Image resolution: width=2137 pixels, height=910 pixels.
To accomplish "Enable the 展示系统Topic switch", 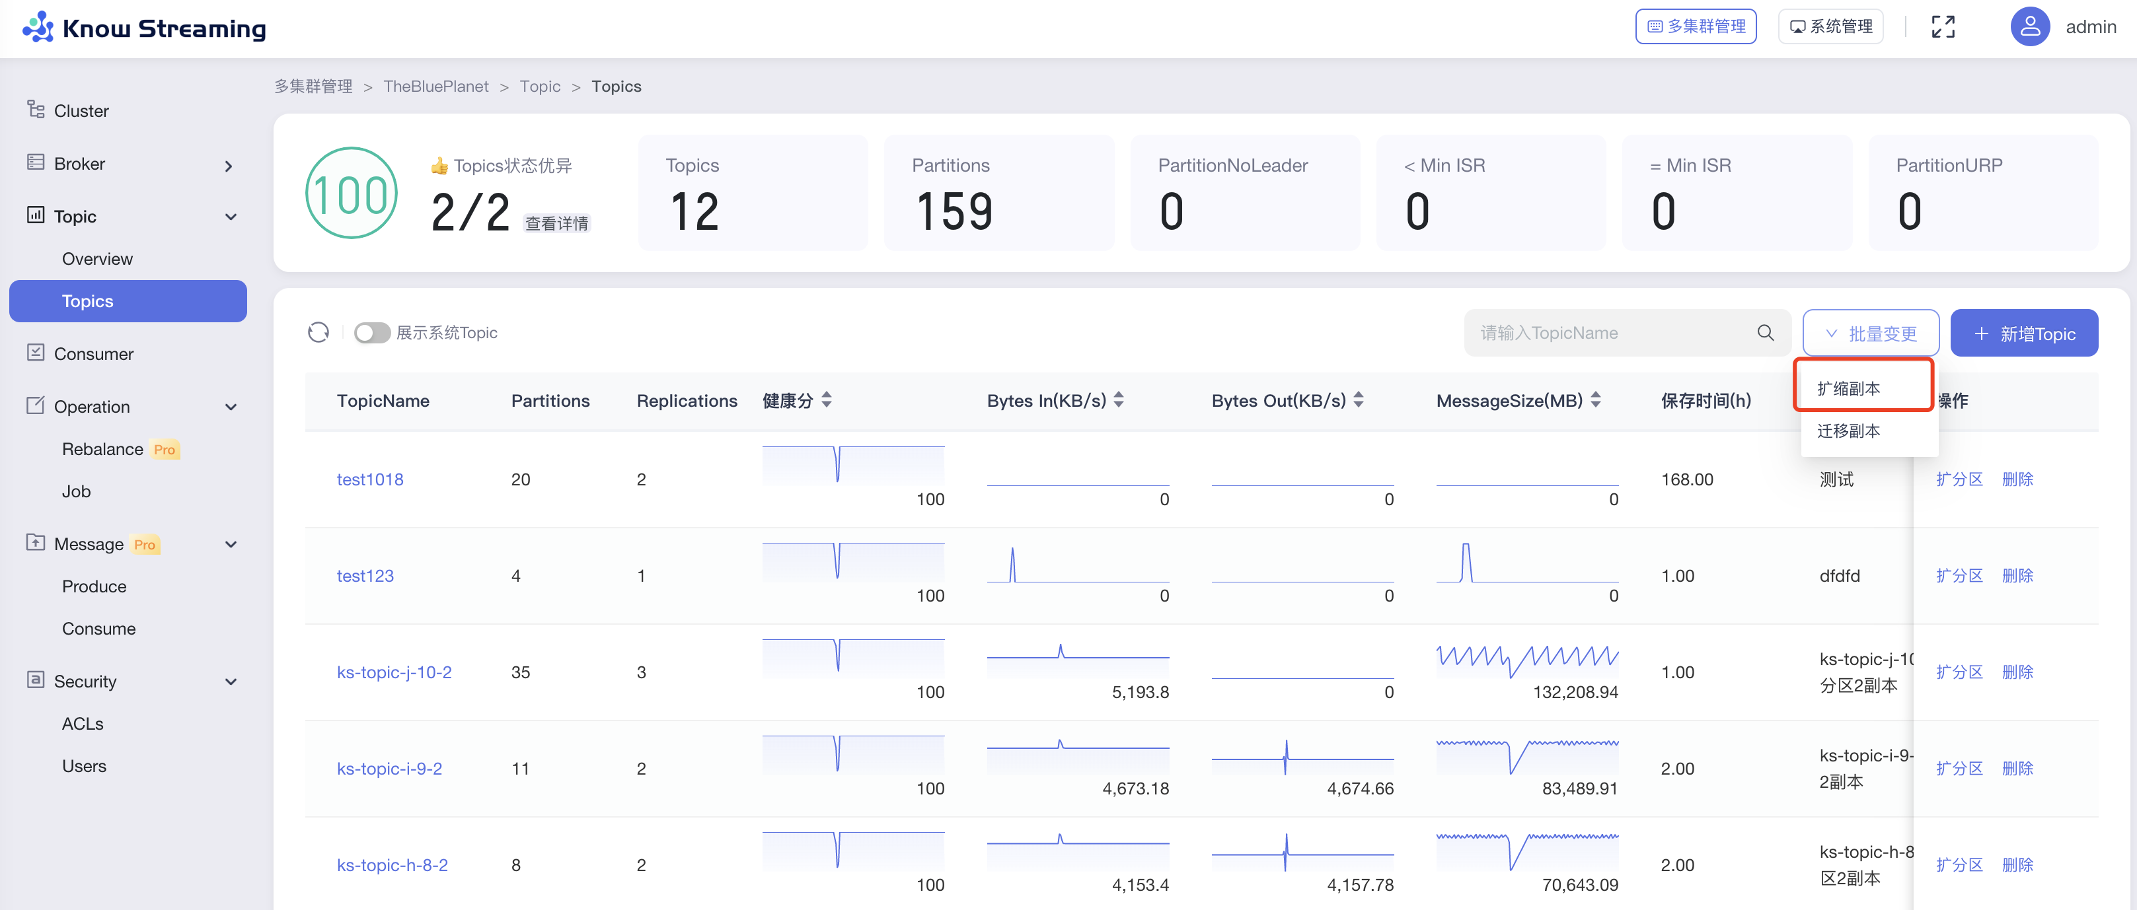I will pyautogui.click(x=371, y=332).
